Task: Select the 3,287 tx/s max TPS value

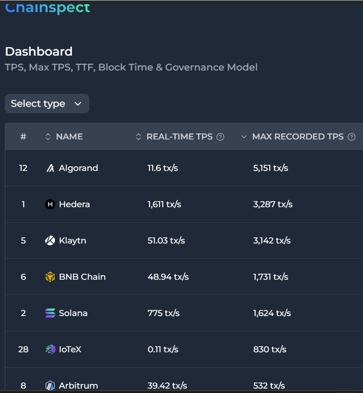Action: 273,204
